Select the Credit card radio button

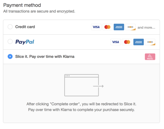click(x=10, y=27)
